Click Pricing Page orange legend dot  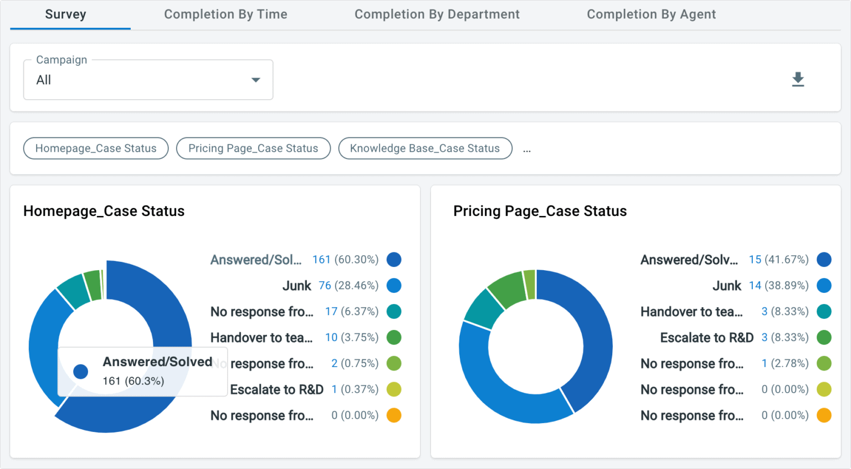click(x=824, y=415)
